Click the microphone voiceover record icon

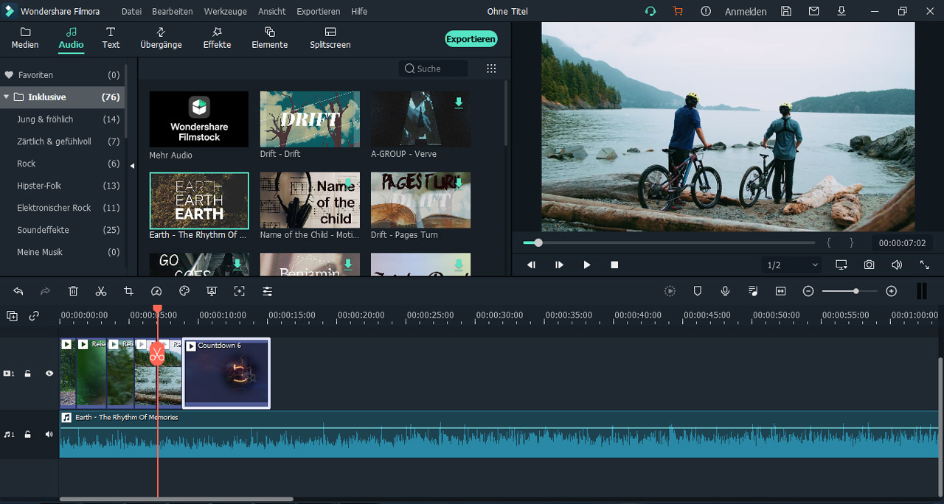(725, 292)
